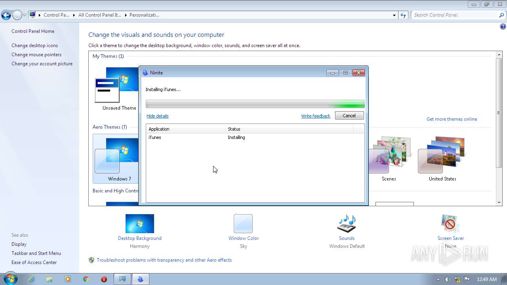Click the taskbar clock showing 12:49 AM

click(x=487, y=279)
